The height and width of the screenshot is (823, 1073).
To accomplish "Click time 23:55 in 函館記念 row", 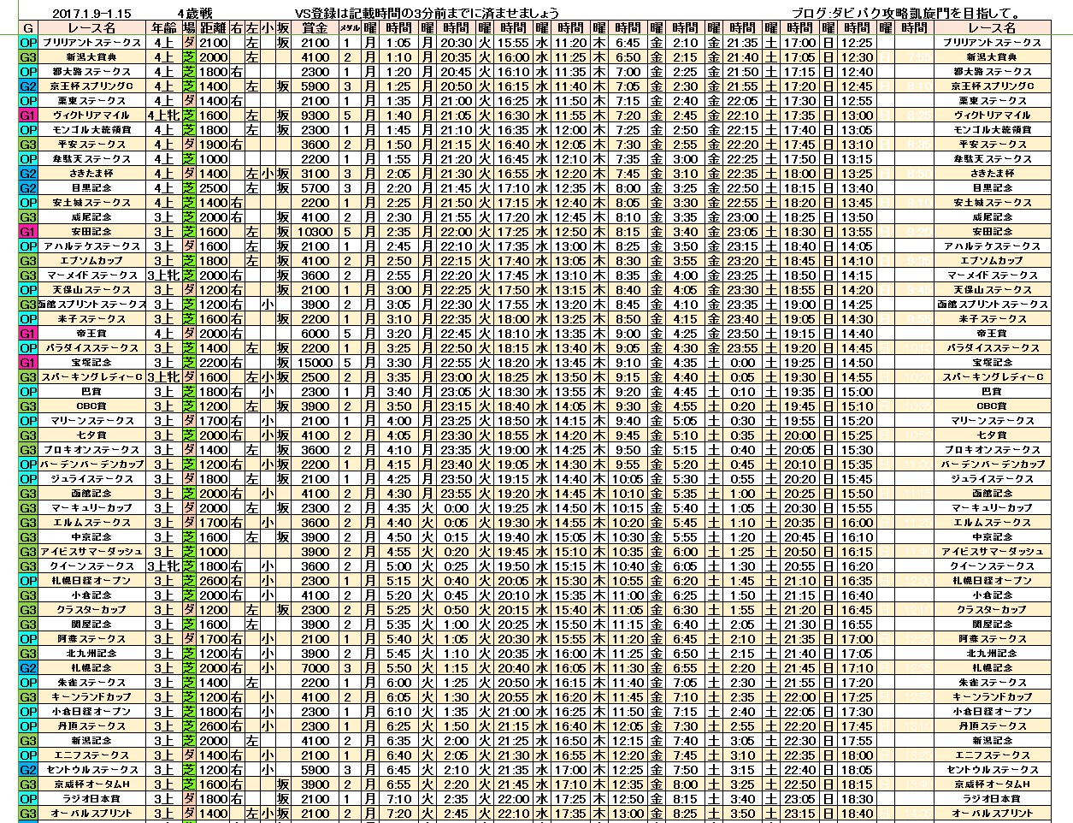I will 457,494.
